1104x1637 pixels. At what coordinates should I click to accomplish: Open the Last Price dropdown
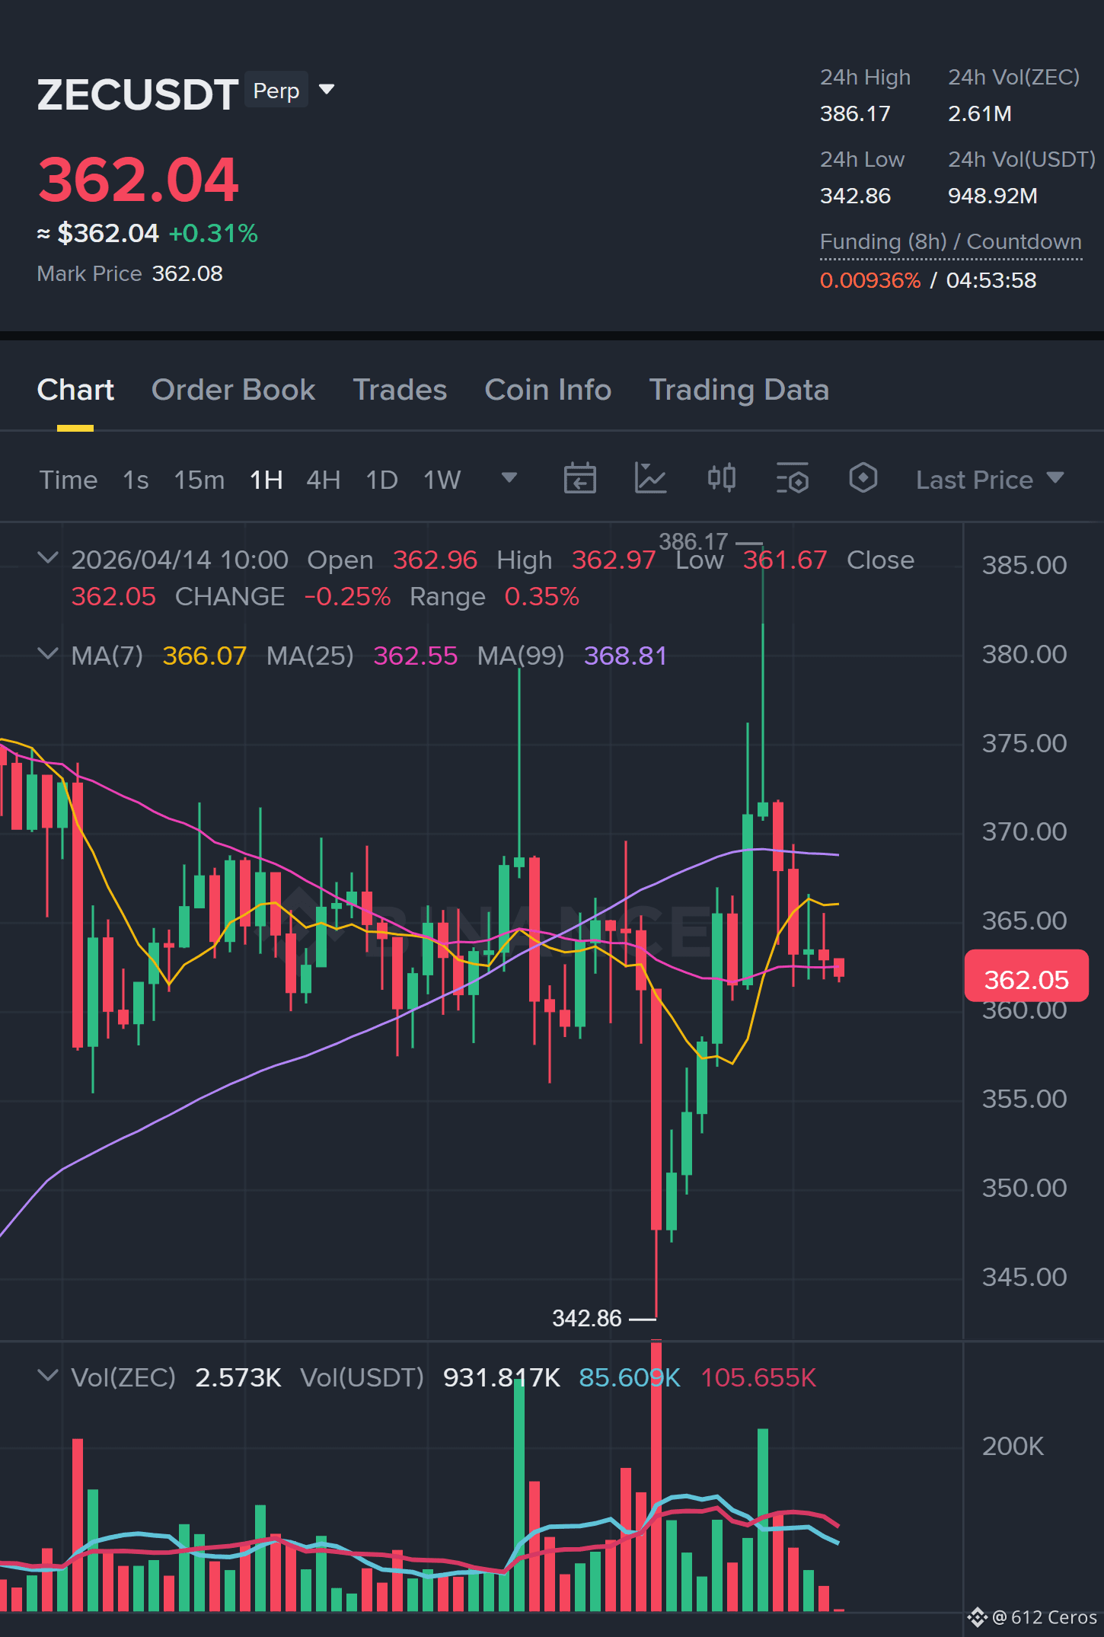point(989,480)
